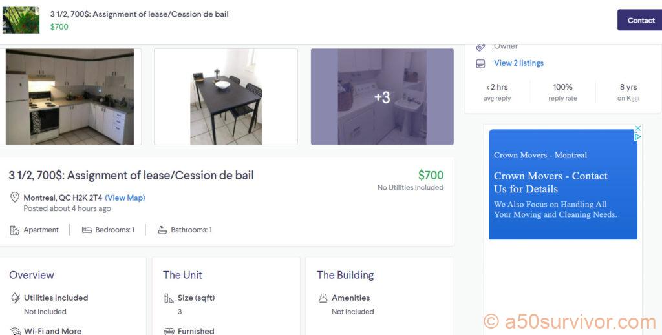The image size is (662, 335).
Task: Show the +3 more photos thumbnail
Action: click(382, 97)
